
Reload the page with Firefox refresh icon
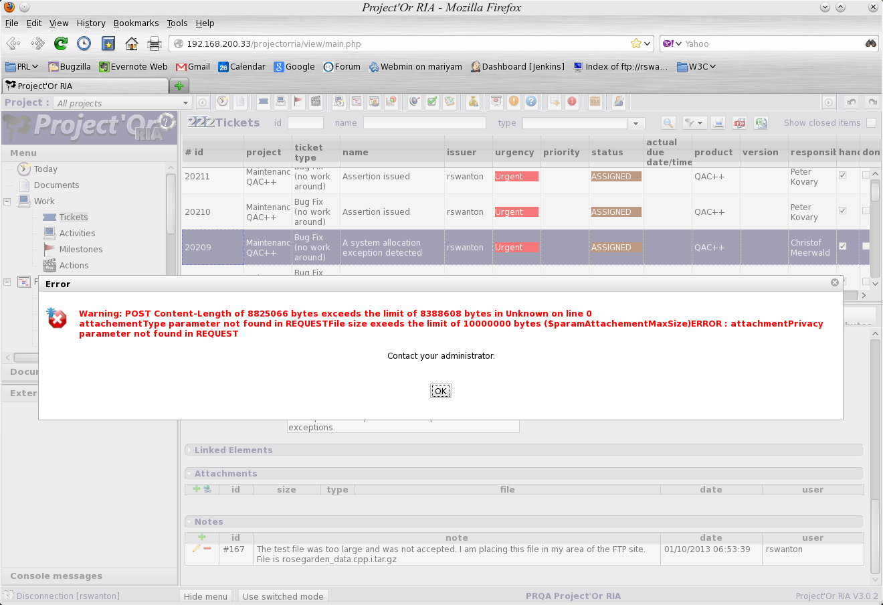(x=61, y=44)
